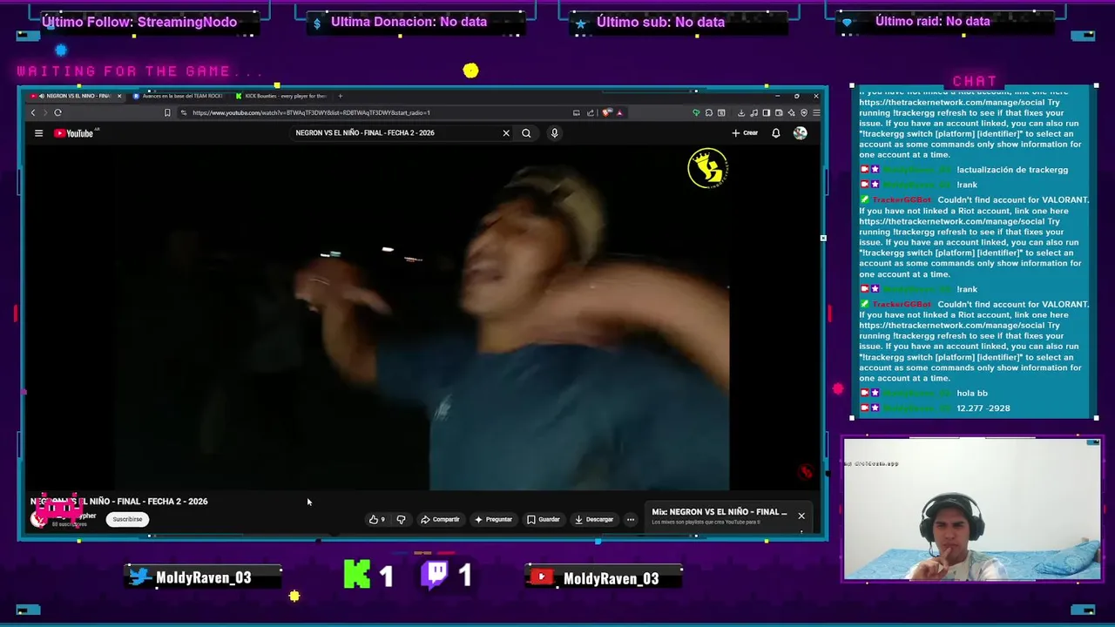This screenshot has height=627, width=1115.
Task: Click the Guardar button
Action: point(544,520)
